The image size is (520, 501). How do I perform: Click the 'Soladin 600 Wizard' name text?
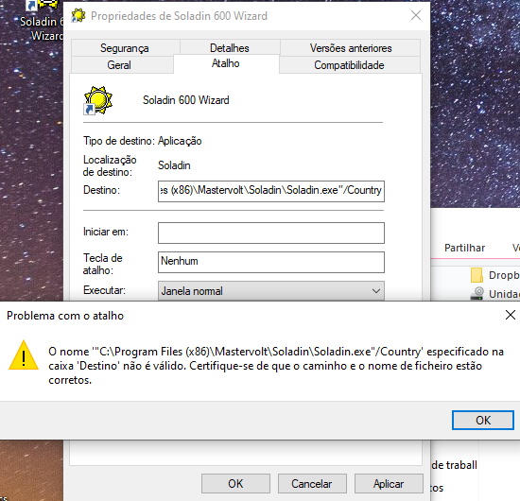pos(185,100)
